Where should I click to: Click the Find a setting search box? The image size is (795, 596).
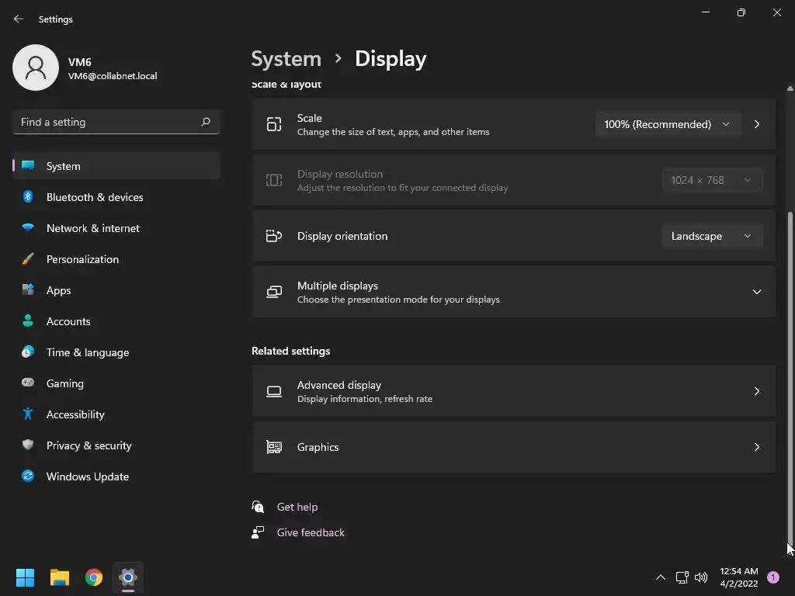coord(107,122)
